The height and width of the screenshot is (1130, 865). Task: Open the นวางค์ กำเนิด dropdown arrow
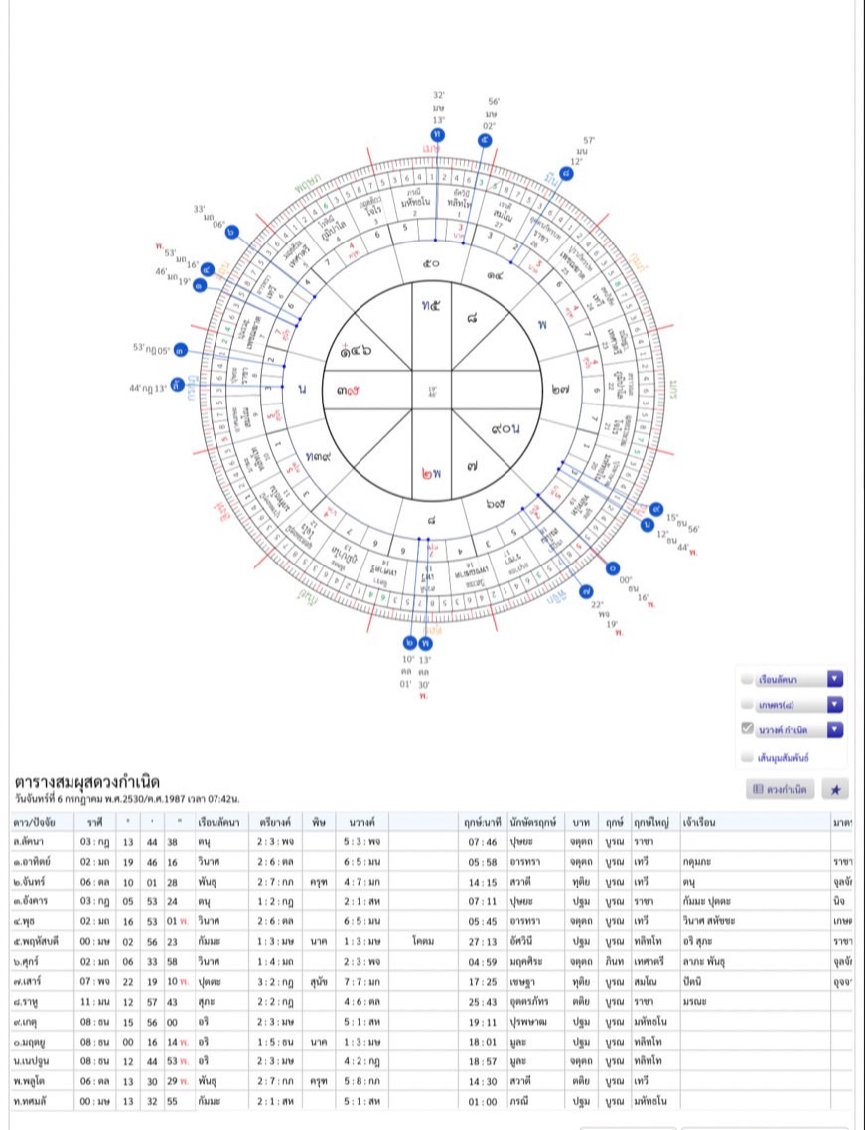point(835,730)
